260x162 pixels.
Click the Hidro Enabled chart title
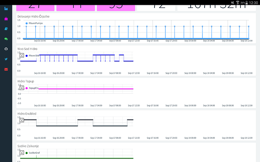(x=27, y=113)
